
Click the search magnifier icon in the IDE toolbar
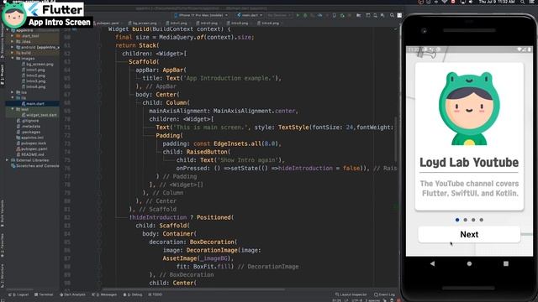392,15
